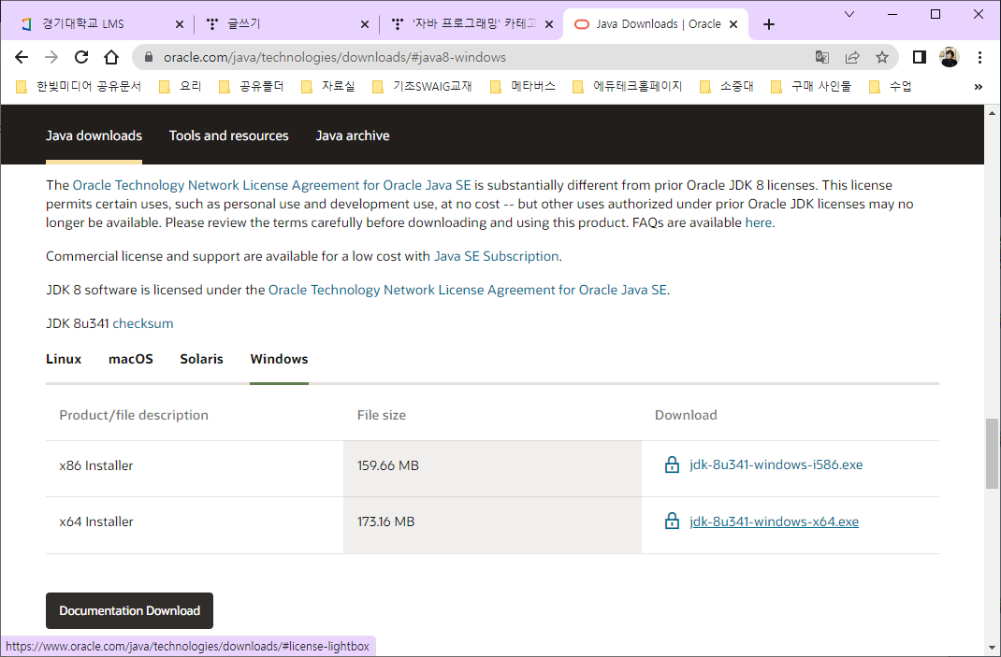
Task: Click the scrollbar up arrow
Action: tap(992, 113)
